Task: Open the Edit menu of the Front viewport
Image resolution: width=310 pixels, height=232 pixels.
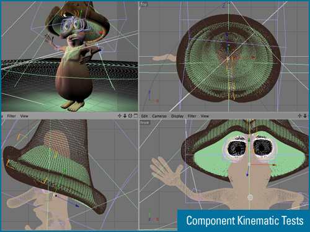Action: pyautogui.click(x=144, y=116)
